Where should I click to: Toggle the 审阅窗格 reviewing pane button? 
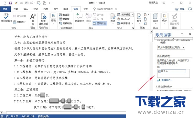pyautogui.click(x=124, y=23)
